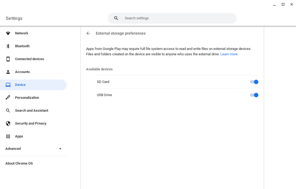Click the Available devices heading
The image size is (296, 189).
[x=99, y=69]
